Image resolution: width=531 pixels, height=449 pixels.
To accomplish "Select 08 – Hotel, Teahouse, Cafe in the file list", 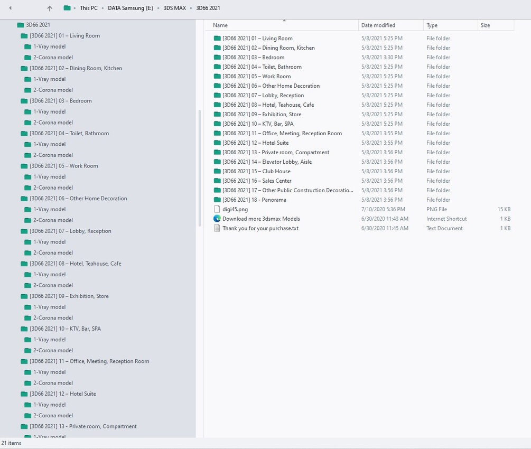I will pyautogui.click(x=268, y=105).
